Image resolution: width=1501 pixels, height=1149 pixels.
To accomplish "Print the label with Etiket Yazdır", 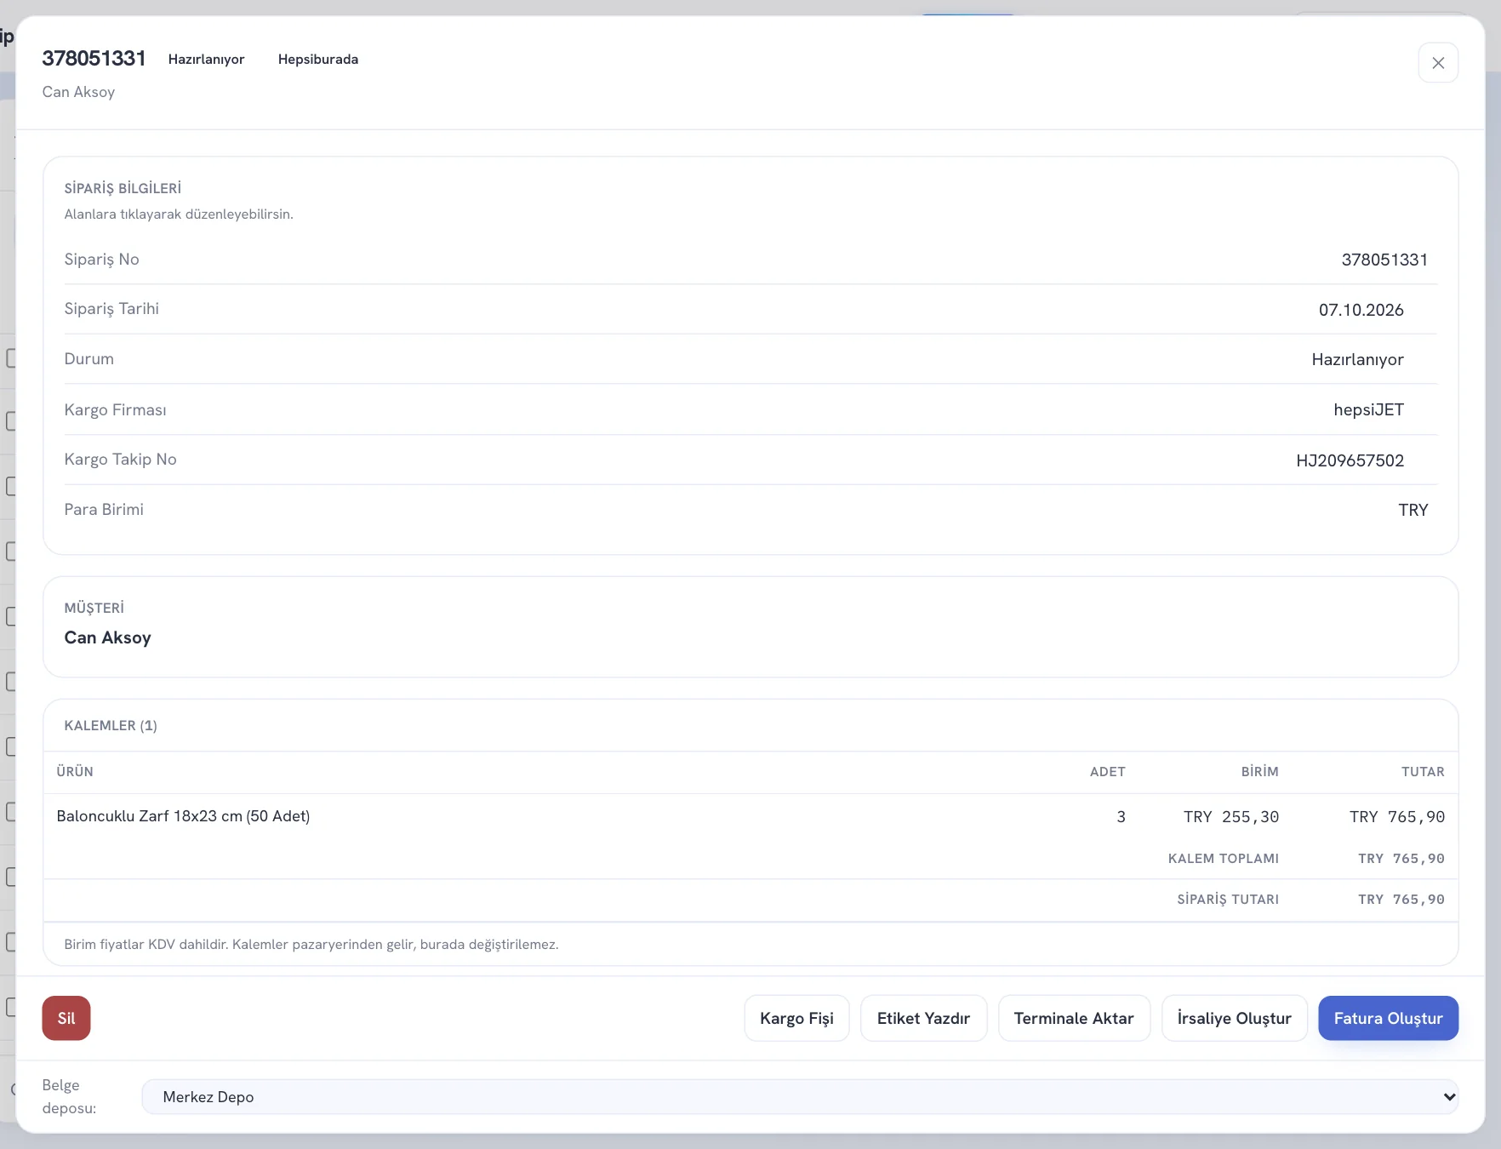I will click(x=923, y=1018).
